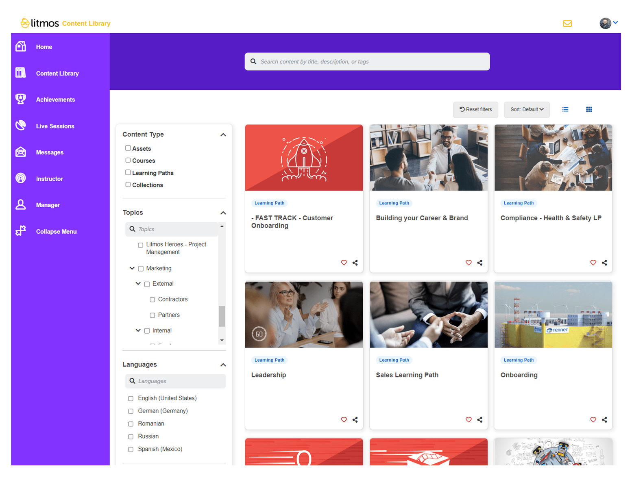632x480 pixels.
Task: Switch to grid view
Action: pyautogui.click(x=589, y=109)
